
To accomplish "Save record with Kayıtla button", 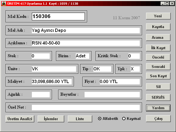I will click(158, 27).
